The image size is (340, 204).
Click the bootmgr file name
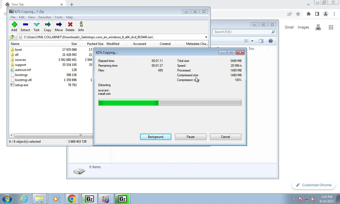point(21,75)
